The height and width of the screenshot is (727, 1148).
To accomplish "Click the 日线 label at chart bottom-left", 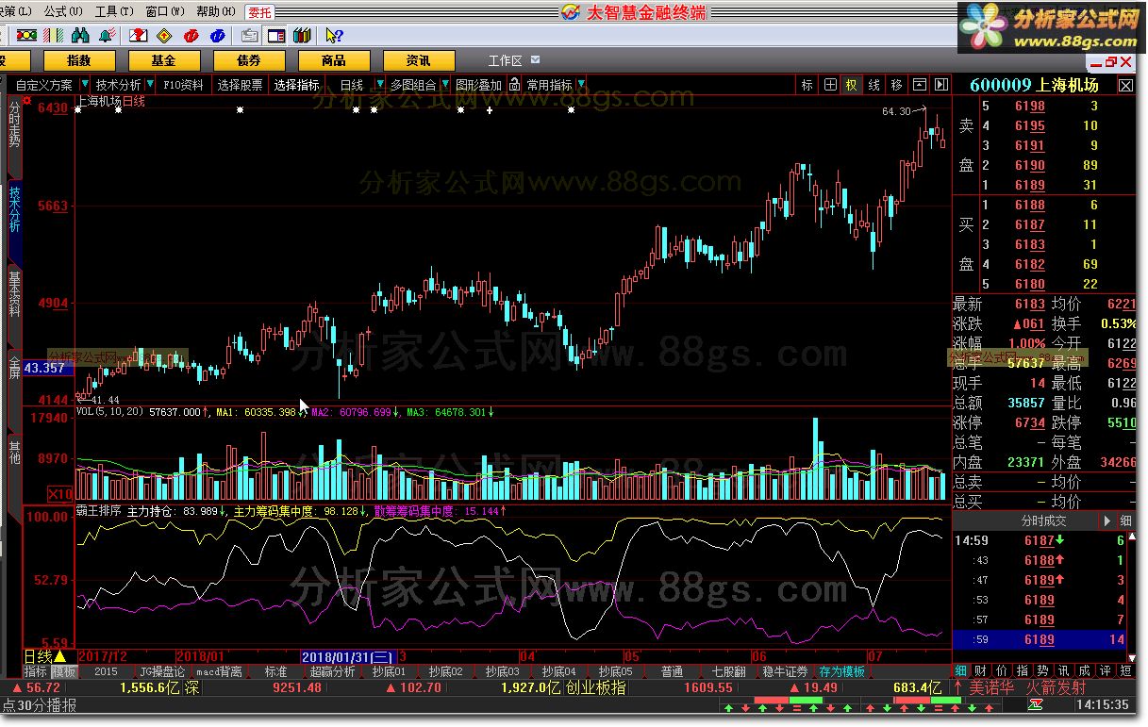I will (x=37, y=655).
